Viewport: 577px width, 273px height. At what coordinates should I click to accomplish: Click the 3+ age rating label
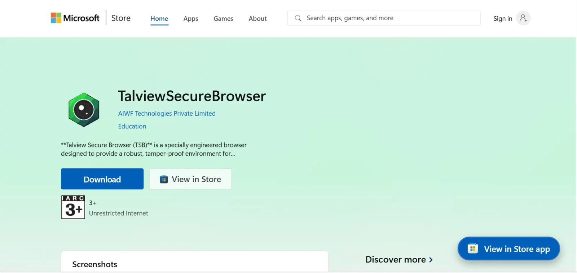coord(93,203)
